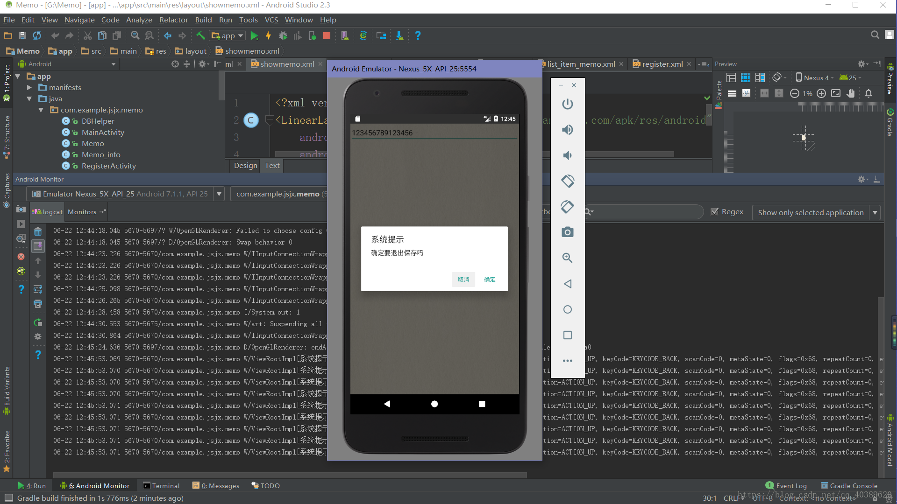
Task: Tap emulator screen home navigation button
Action: (434, 404)
